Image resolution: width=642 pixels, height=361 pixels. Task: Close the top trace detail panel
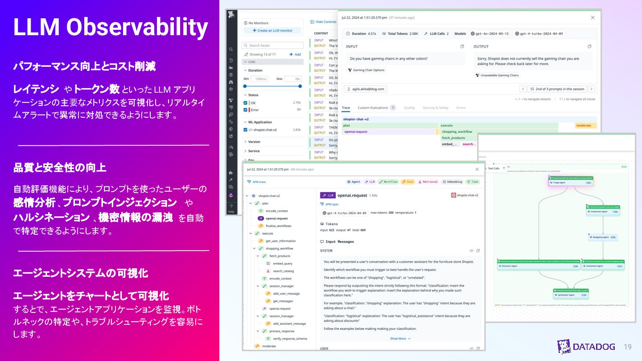[593, 18]
